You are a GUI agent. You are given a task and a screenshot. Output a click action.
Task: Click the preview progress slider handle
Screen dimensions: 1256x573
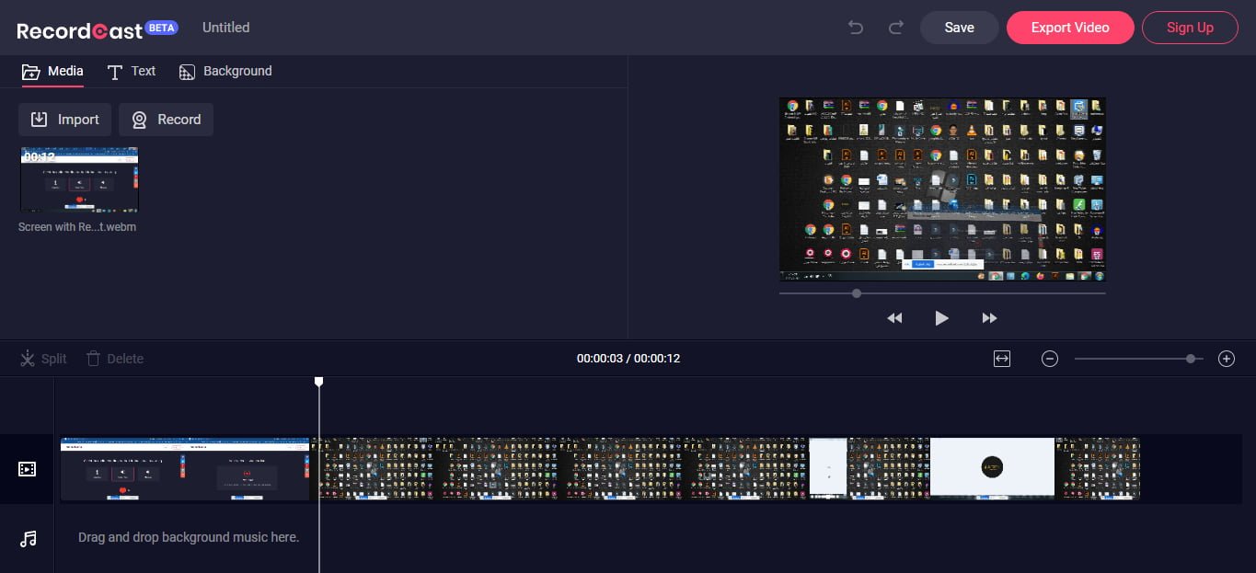coord(857,293)
